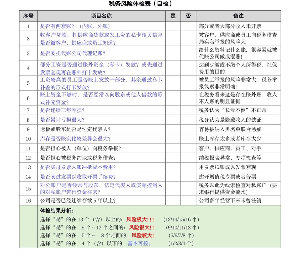This screenshot has height=253, width=289.
Task: Click remark "账上库存太多或者库存太少"
Action: point(230,139)
